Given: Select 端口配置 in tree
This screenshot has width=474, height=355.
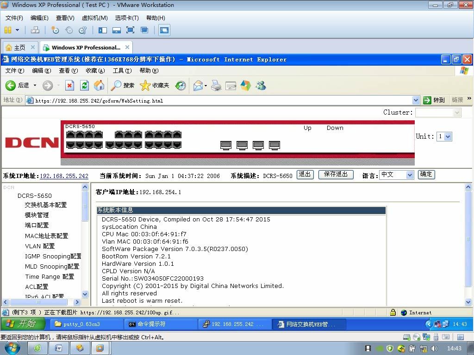Looking at the screenshot, I should point(37,225).
